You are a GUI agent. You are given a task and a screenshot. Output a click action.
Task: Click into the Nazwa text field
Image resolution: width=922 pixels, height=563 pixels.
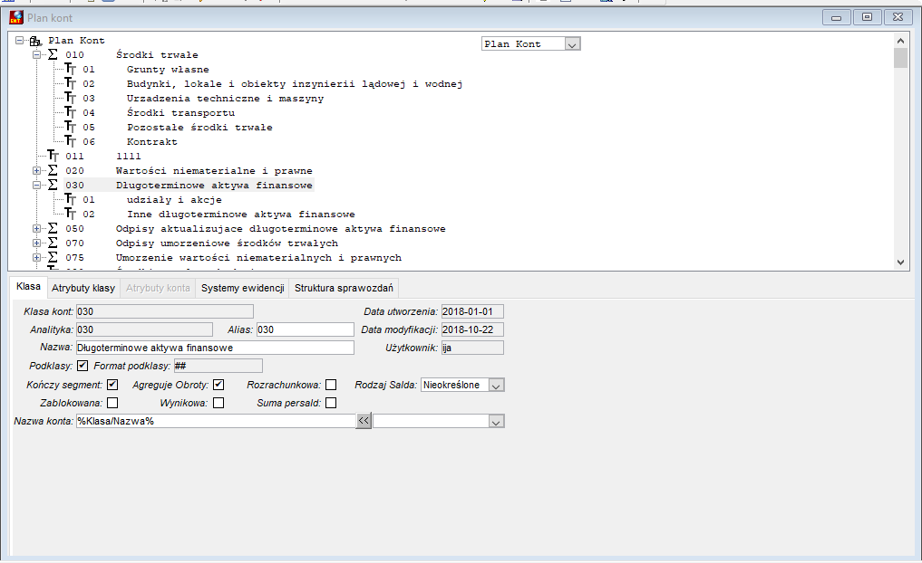(215, 348)
